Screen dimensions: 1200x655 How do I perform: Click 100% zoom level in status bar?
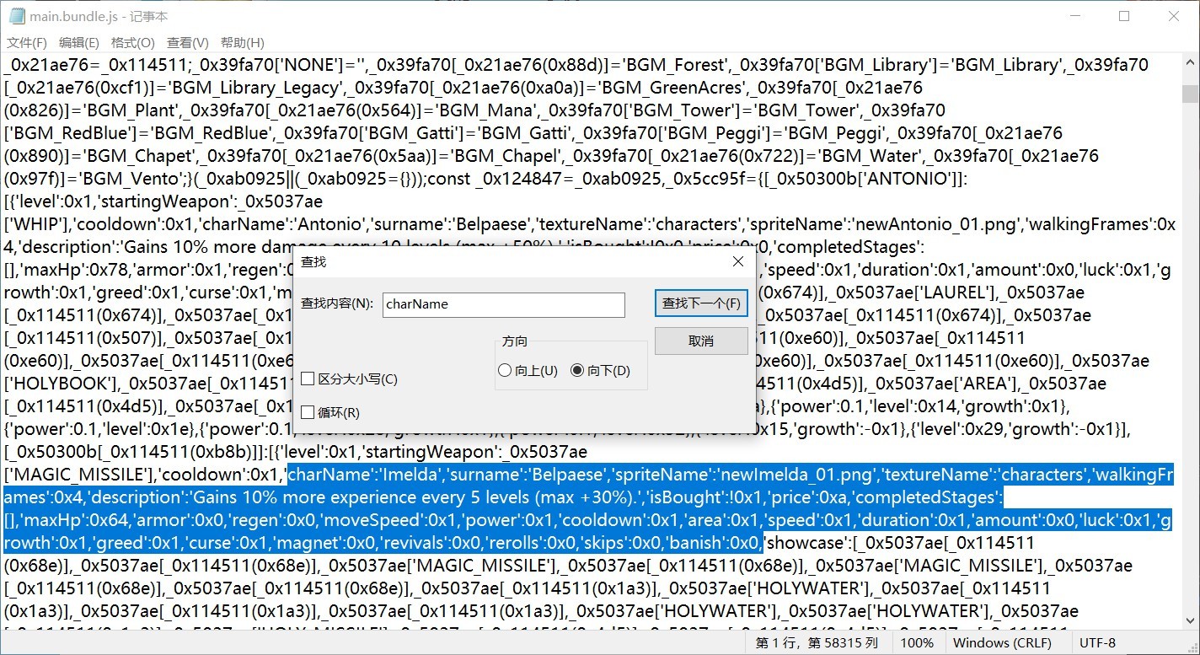[917, 643]
